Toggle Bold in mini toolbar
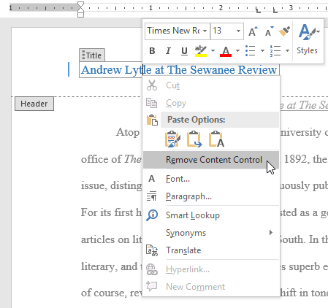This screenshot has width=328, height=308. coord(152,51)
